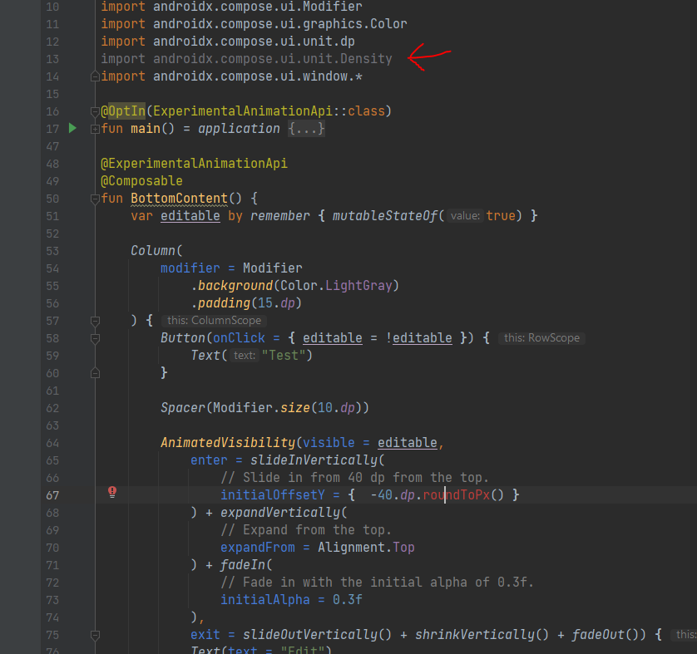Toggle fold marker on line 57 Column lambda
The image size is (697, 654).
pyautogui.click(x=95, y=321)
